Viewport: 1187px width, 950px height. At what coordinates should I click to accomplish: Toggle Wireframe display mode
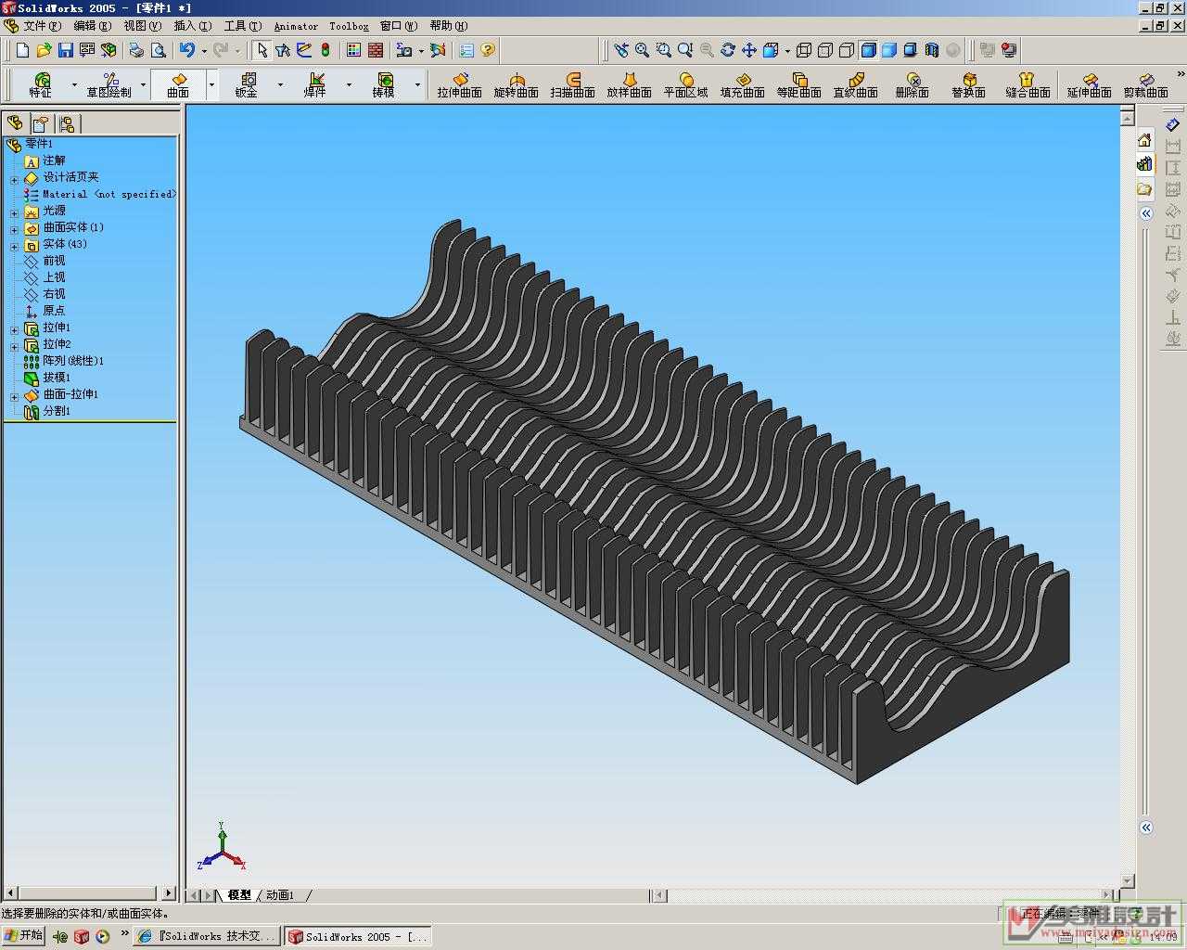804,50
